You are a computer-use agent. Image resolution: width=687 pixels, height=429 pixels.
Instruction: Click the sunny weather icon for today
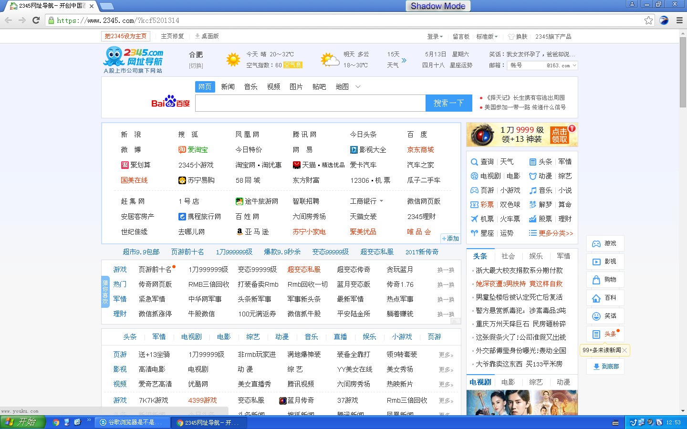pos(233,60)
